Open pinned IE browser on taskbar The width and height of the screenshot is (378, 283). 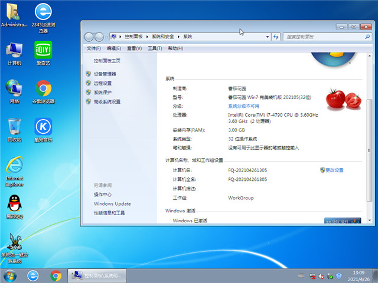click(x=33, y=276)
